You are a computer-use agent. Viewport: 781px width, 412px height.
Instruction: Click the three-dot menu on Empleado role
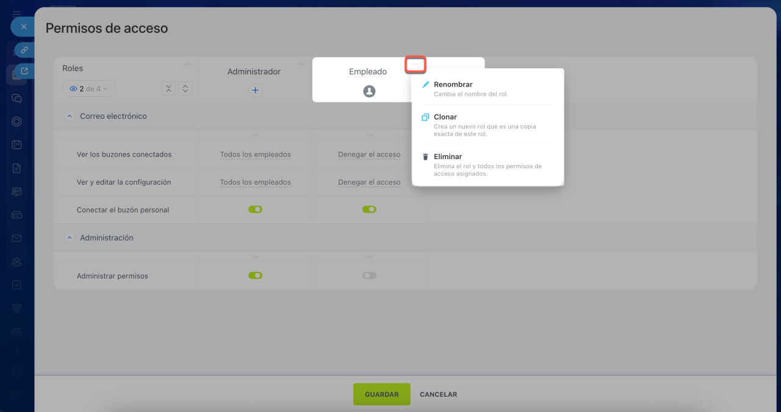click(x=416, y=64)
